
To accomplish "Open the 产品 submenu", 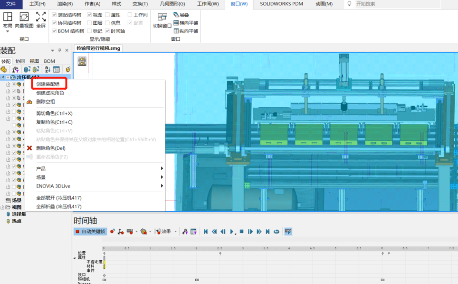I will coord(99,168).
